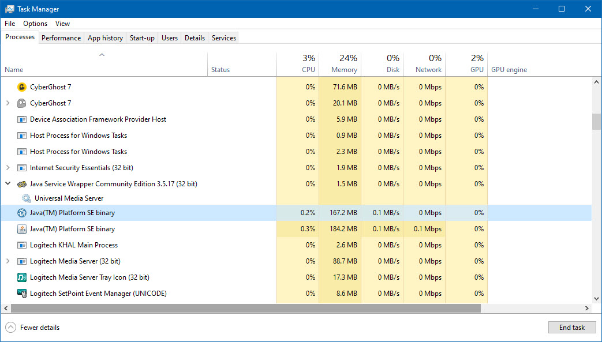The image size is (602, 342).
Task: Click the Task Manager title bar icon
Action: click(x=10, y=9)
